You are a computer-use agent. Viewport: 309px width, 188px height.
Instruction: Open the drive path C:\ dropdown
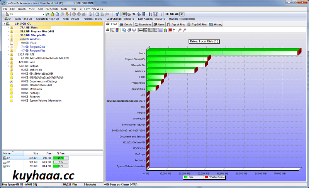(x=43, y=14)
